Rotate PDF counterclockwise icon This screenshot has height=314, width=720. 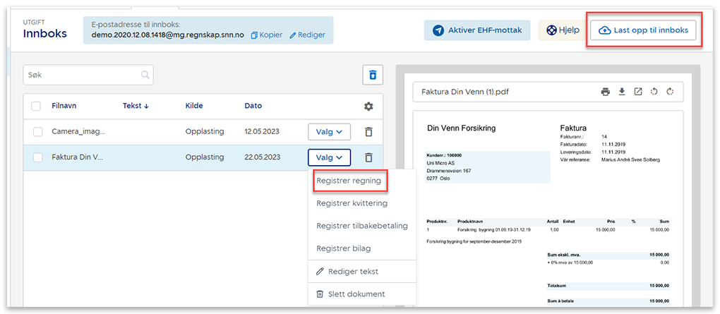654,92
